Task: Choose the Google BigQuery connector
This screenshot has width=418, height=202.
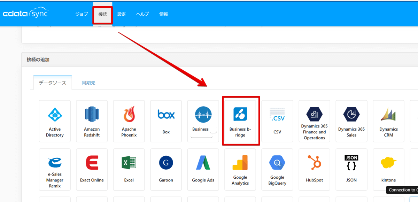Action: (x=277, y=170)
